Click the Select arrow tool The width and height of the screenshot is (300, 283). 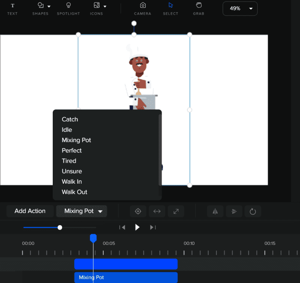click(x=171, y=9)
